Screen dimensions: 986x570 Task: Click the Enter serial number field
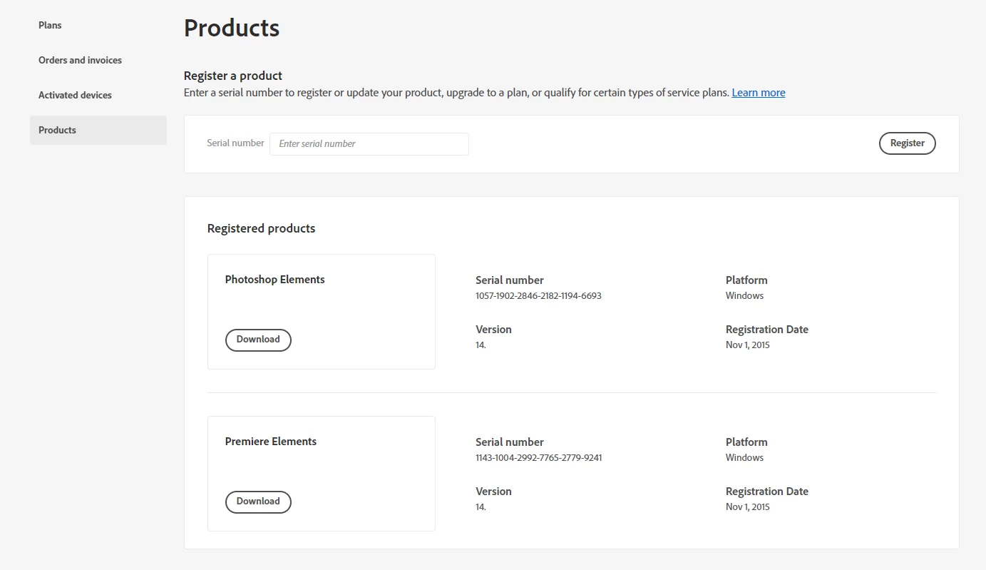tap(369, 144)
